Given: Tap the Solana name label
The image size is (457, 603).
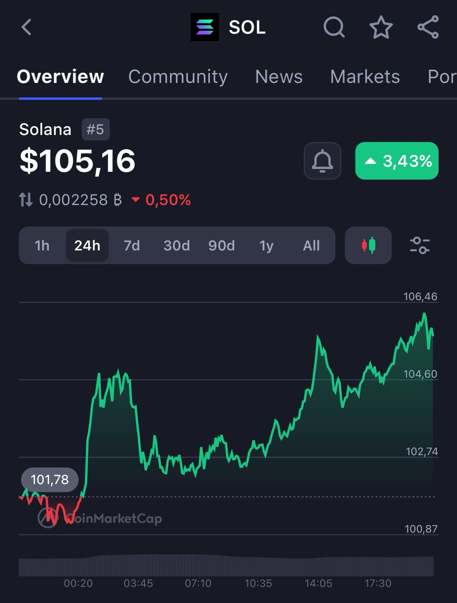Looking at the screenshot, I should [x=45, y=130].
